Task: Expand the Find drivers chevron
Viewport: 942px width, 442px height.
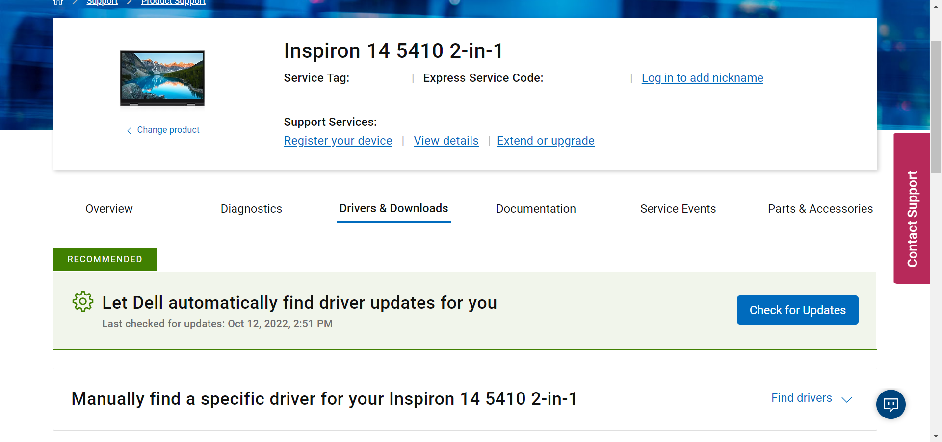Action: [x=847, y=399]
